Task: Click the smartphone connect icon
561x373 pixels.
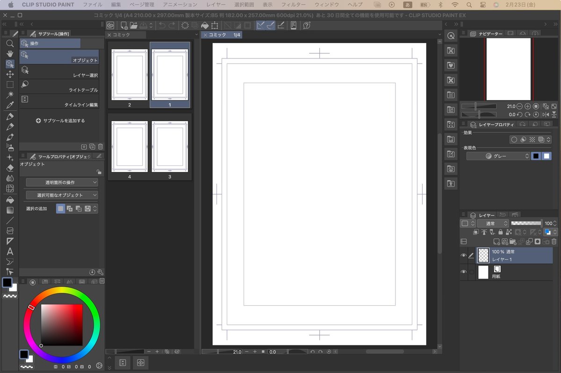Action: (x=294, y=25)
